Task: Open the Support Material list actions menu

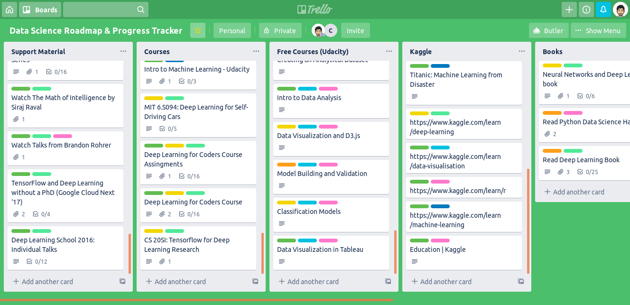Action: [123, 51]
